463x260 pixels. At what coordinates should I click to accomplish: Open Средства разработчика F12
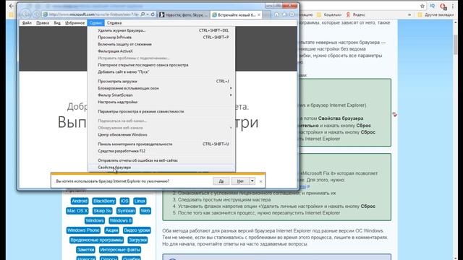click(x=161, y=151)
